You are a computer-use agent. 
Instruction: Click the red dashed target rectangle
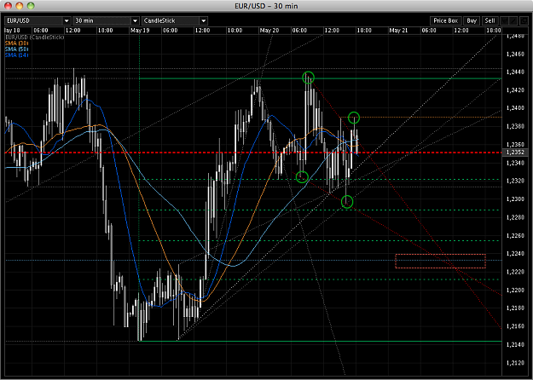(440, 262)
